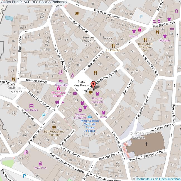This screenshot has width=181, height=181.
Task: Click the Pharmacie Herbert pharmacy icon
Action: click(x=58, y=89)
